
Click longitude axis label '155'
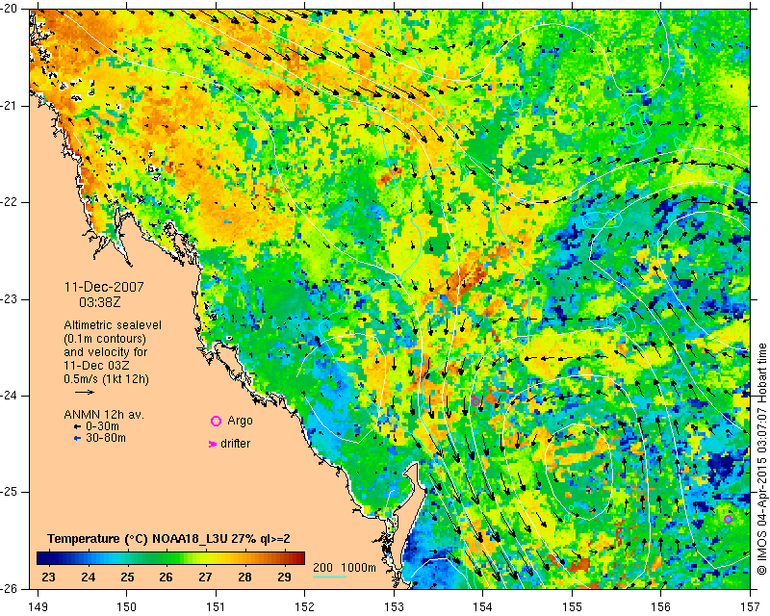click(x=572, y=606)
